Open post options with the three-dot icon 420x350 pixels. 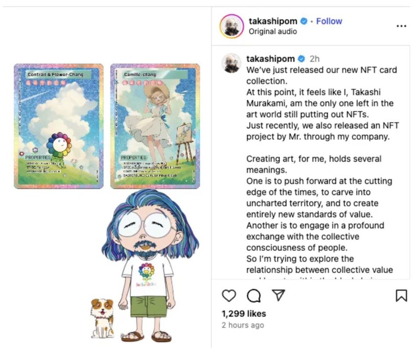pyautogui.click(x=402, y=26)
